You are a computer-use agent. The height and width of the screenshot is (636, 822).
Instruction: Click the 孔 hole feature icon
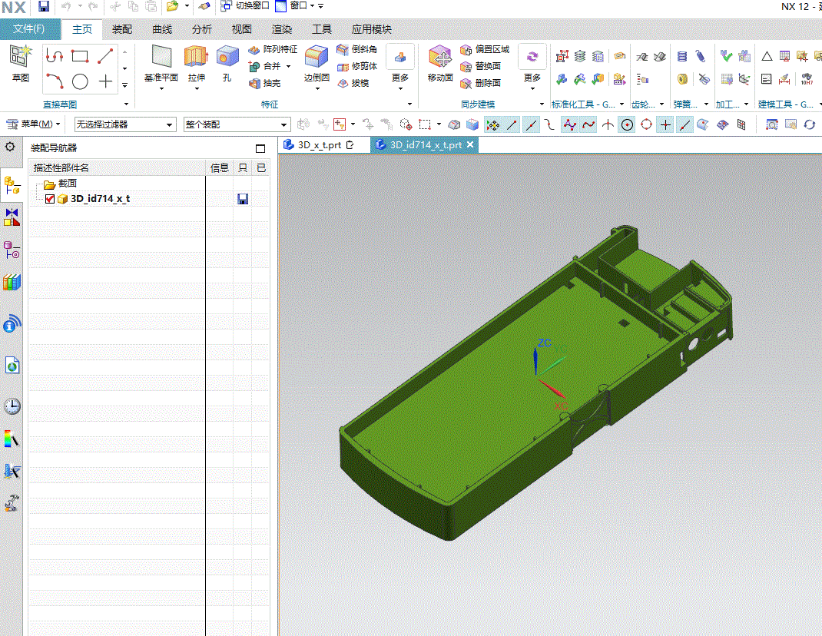227,56
